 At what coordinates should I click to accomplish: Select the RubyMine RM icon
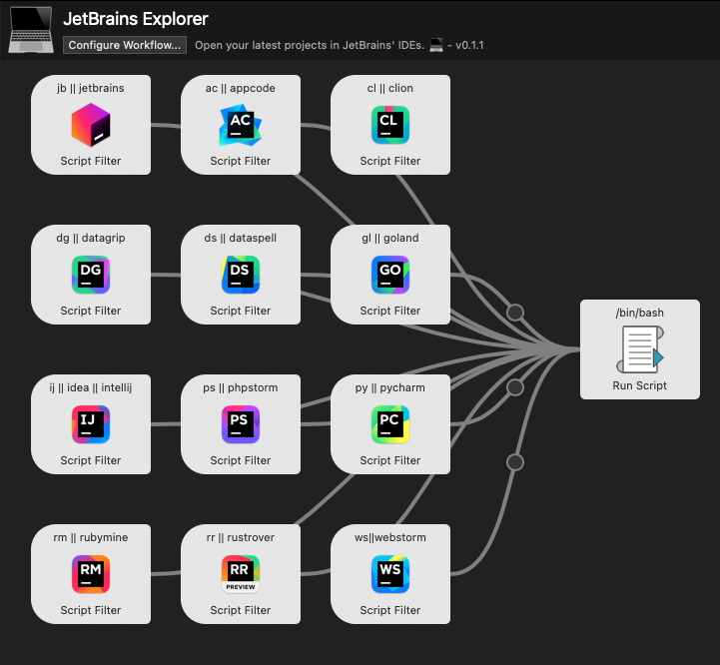(91, 574)
